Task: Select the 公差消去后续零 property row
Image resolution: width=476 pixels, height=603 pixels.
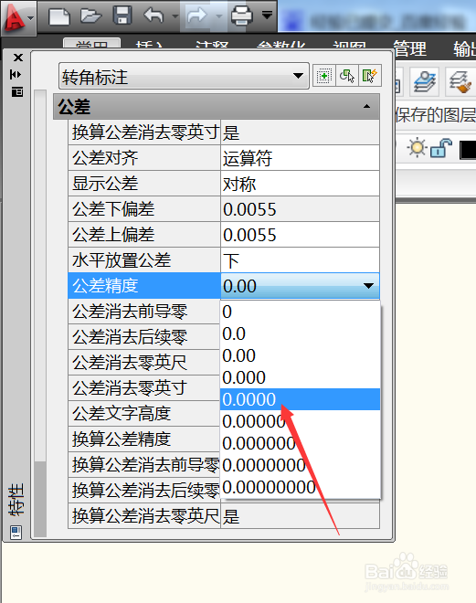Action: [x=144, y=337]
